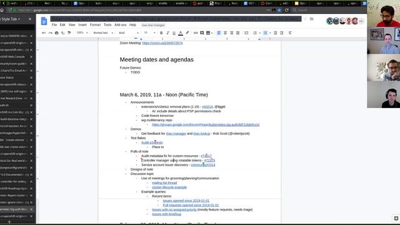Open line spacing options

coord(246,33)
